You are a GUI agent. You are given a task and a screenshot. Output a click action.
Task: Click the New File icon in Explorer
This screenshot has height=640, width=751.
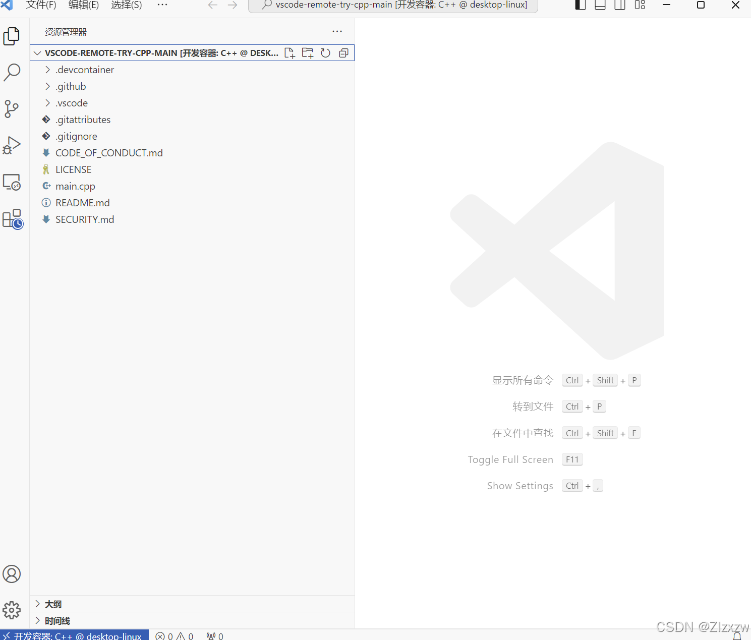tap(290, 52)
